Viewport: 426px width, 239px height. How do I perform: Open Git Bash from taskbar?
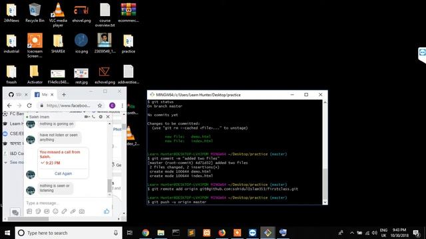point(268,233)
